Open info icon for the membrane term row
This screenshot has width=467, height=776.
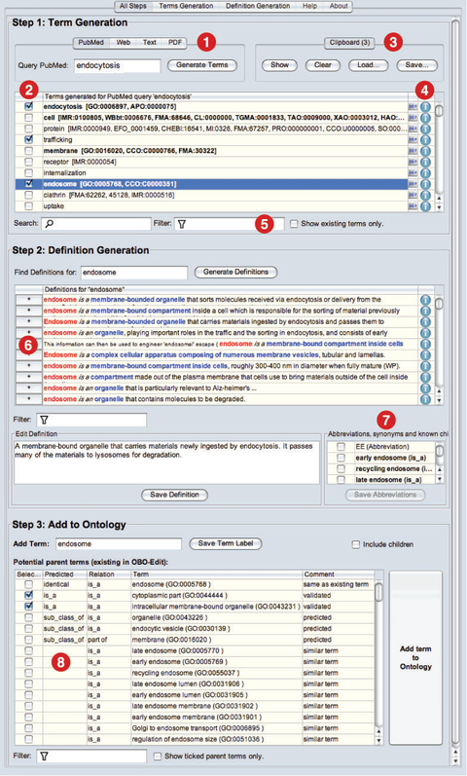click(x=425, y=151)
